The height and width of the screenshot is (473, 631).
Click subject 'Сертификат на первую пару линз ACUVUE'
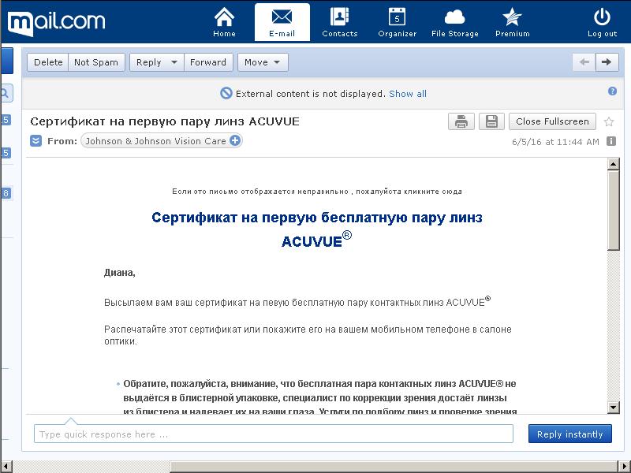[x=165, y=121]
